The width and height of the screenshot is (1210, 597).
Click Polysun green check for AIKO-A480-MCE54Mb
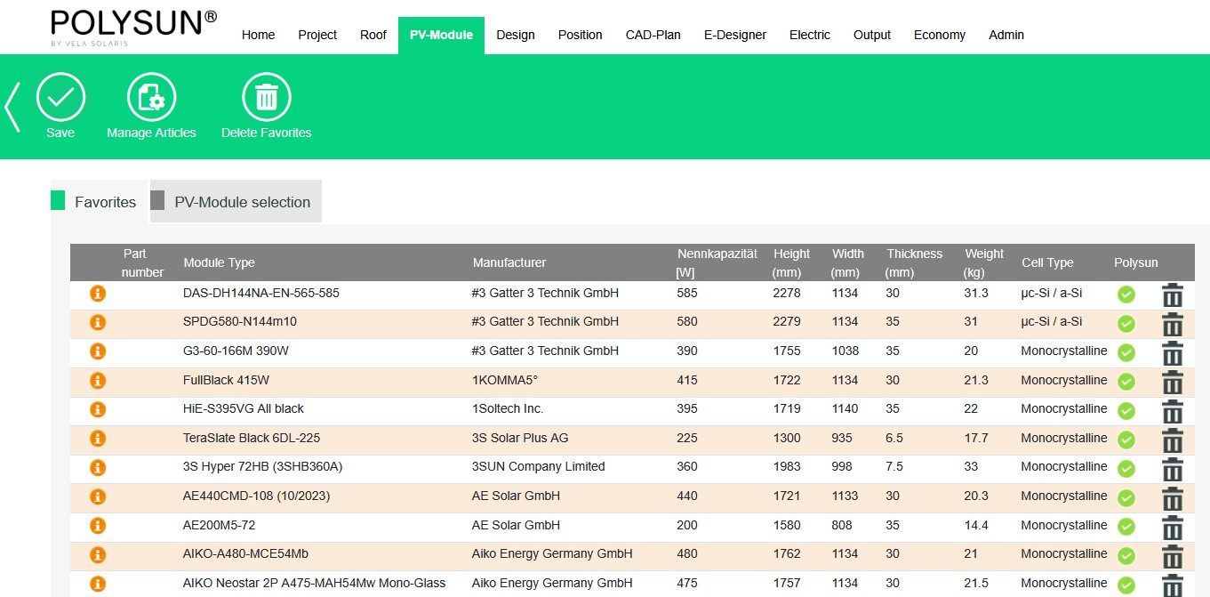1126,555
